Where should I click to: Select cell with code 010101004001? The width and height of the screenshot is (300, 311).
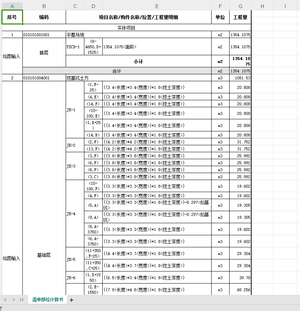point(44,78)
